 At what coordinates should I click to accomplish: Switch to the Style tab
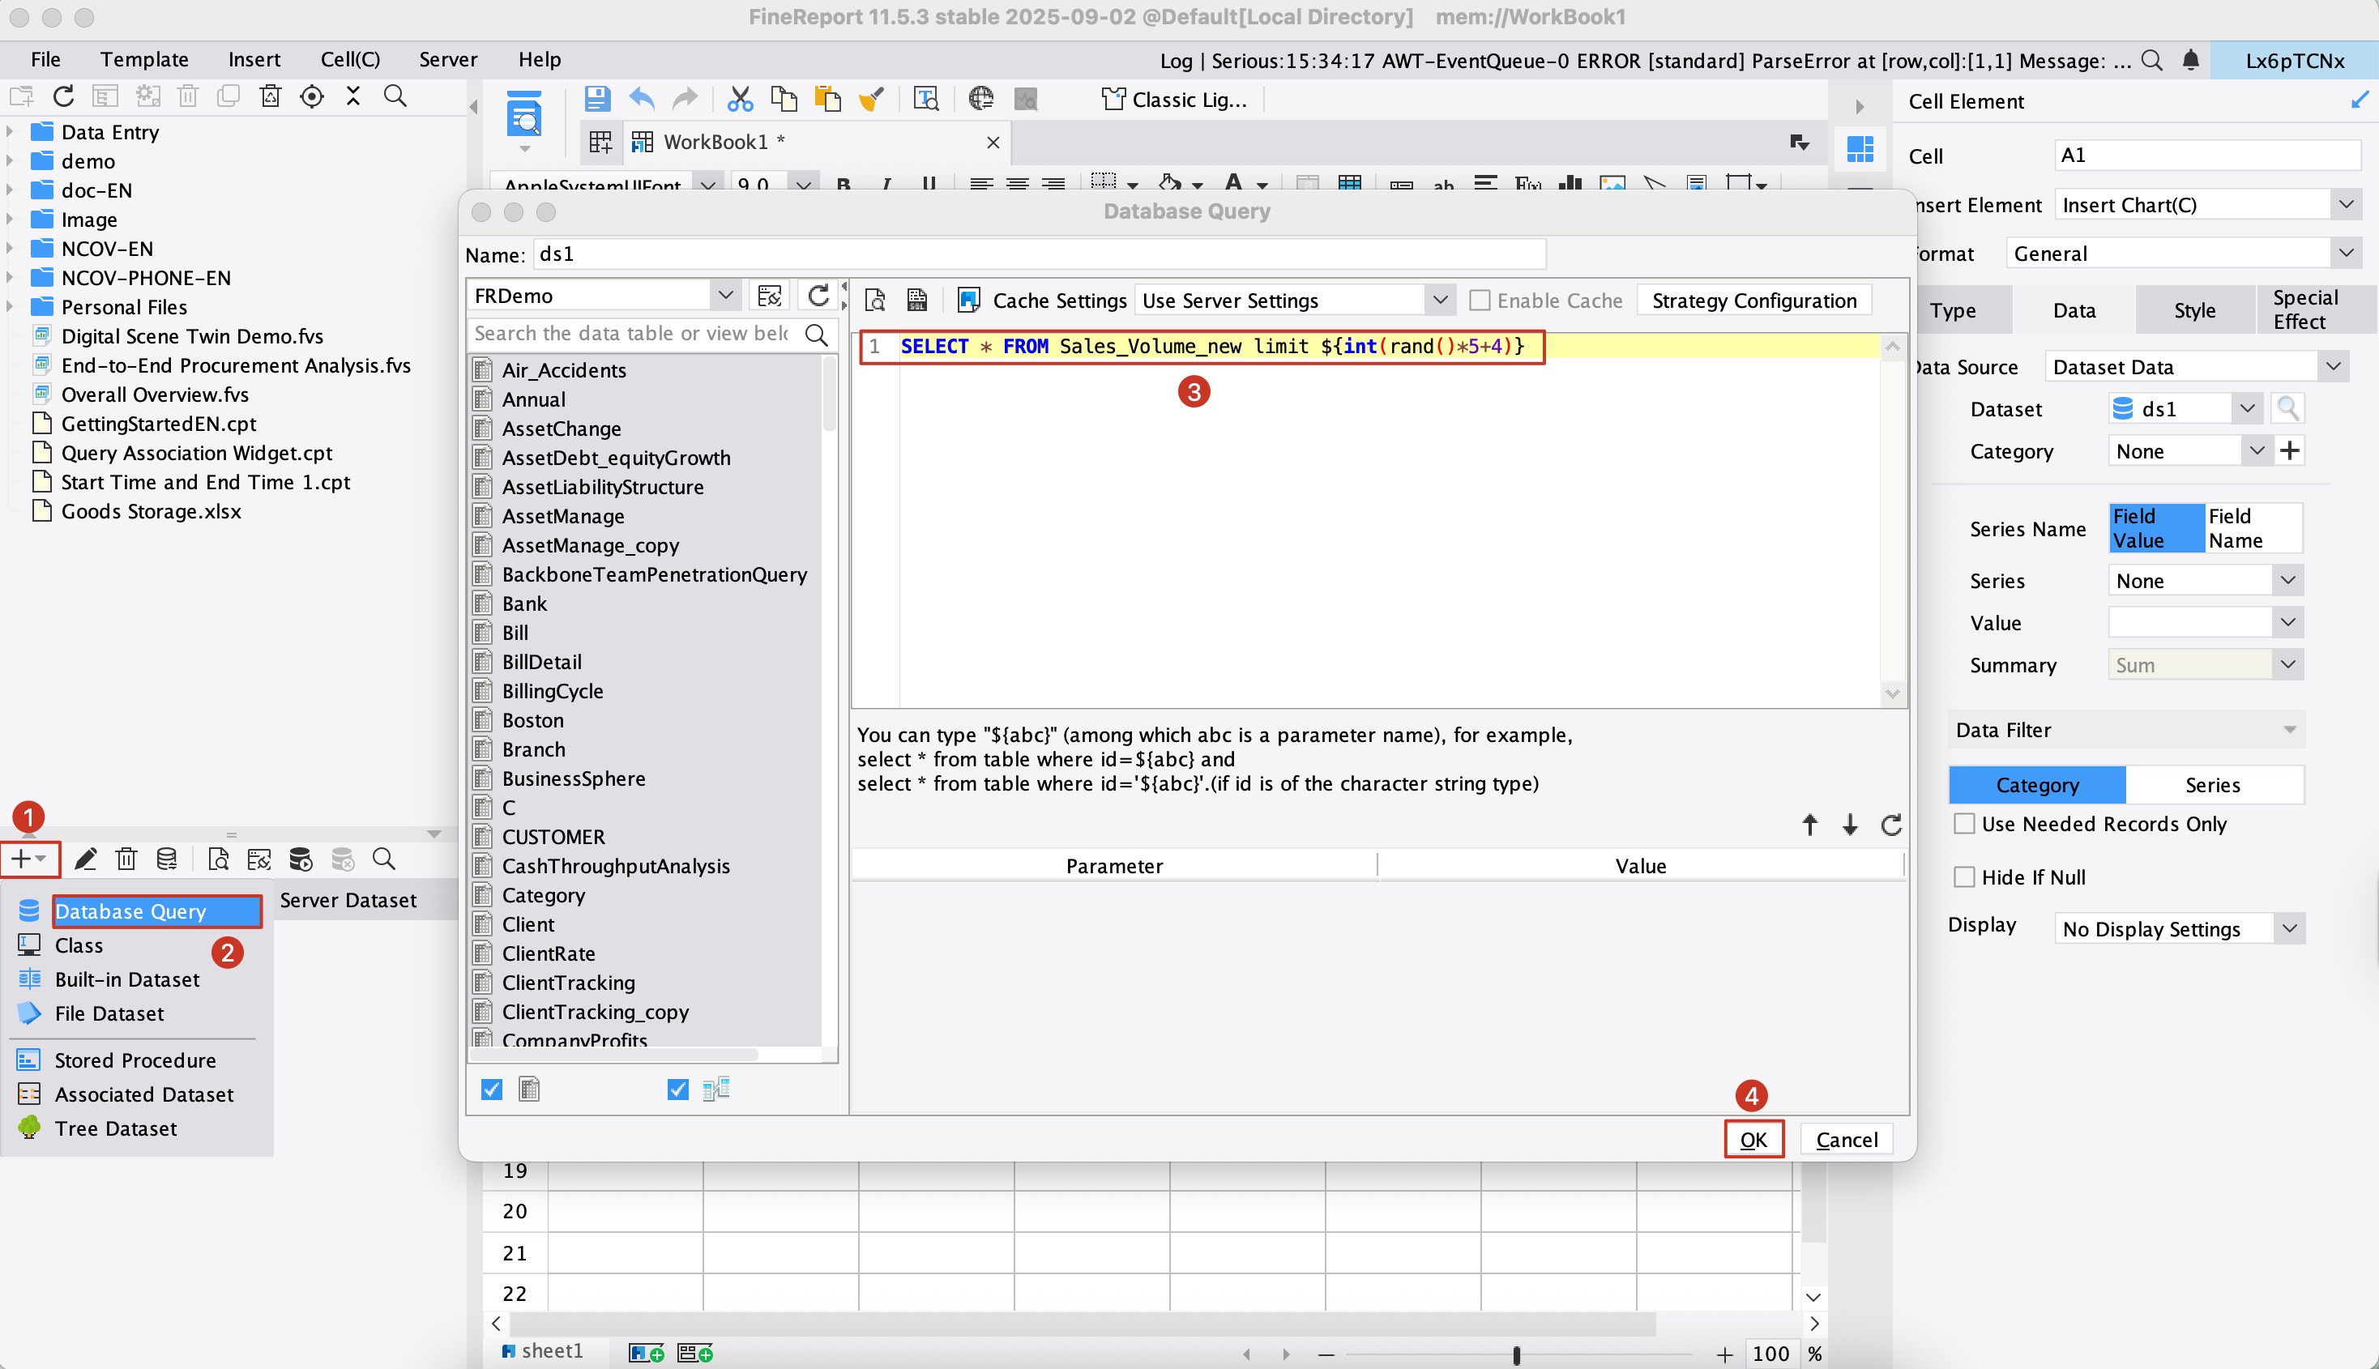(x=2193, y=310)
